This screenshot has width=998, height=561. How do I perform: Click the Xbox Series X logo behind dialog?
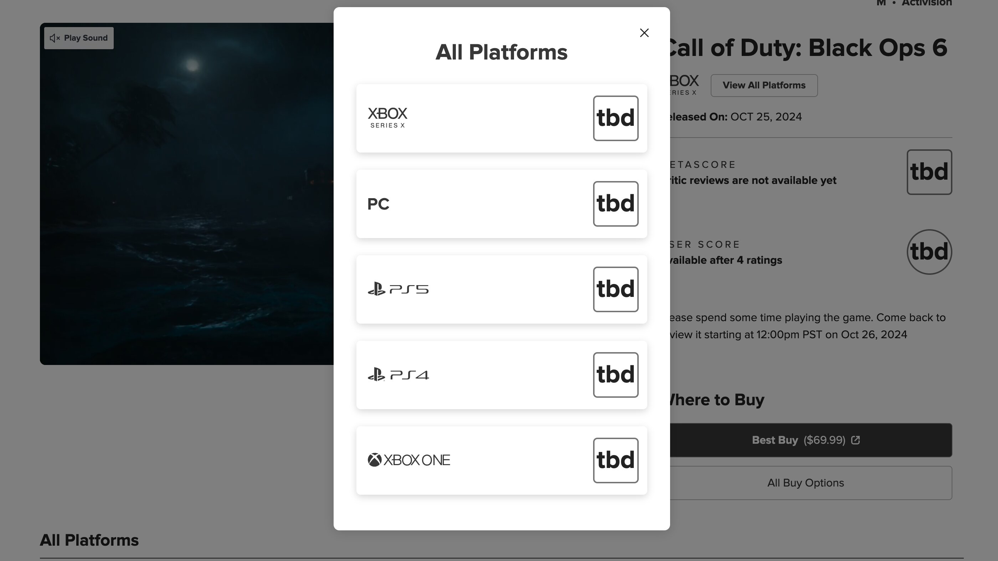(684, 85)
